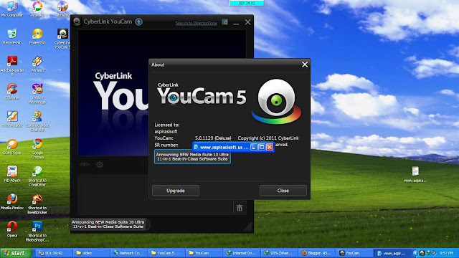Click the version text 5.0.1129 (Deluxe)
The height and width of the screenshot is (258, 459).
213,138
